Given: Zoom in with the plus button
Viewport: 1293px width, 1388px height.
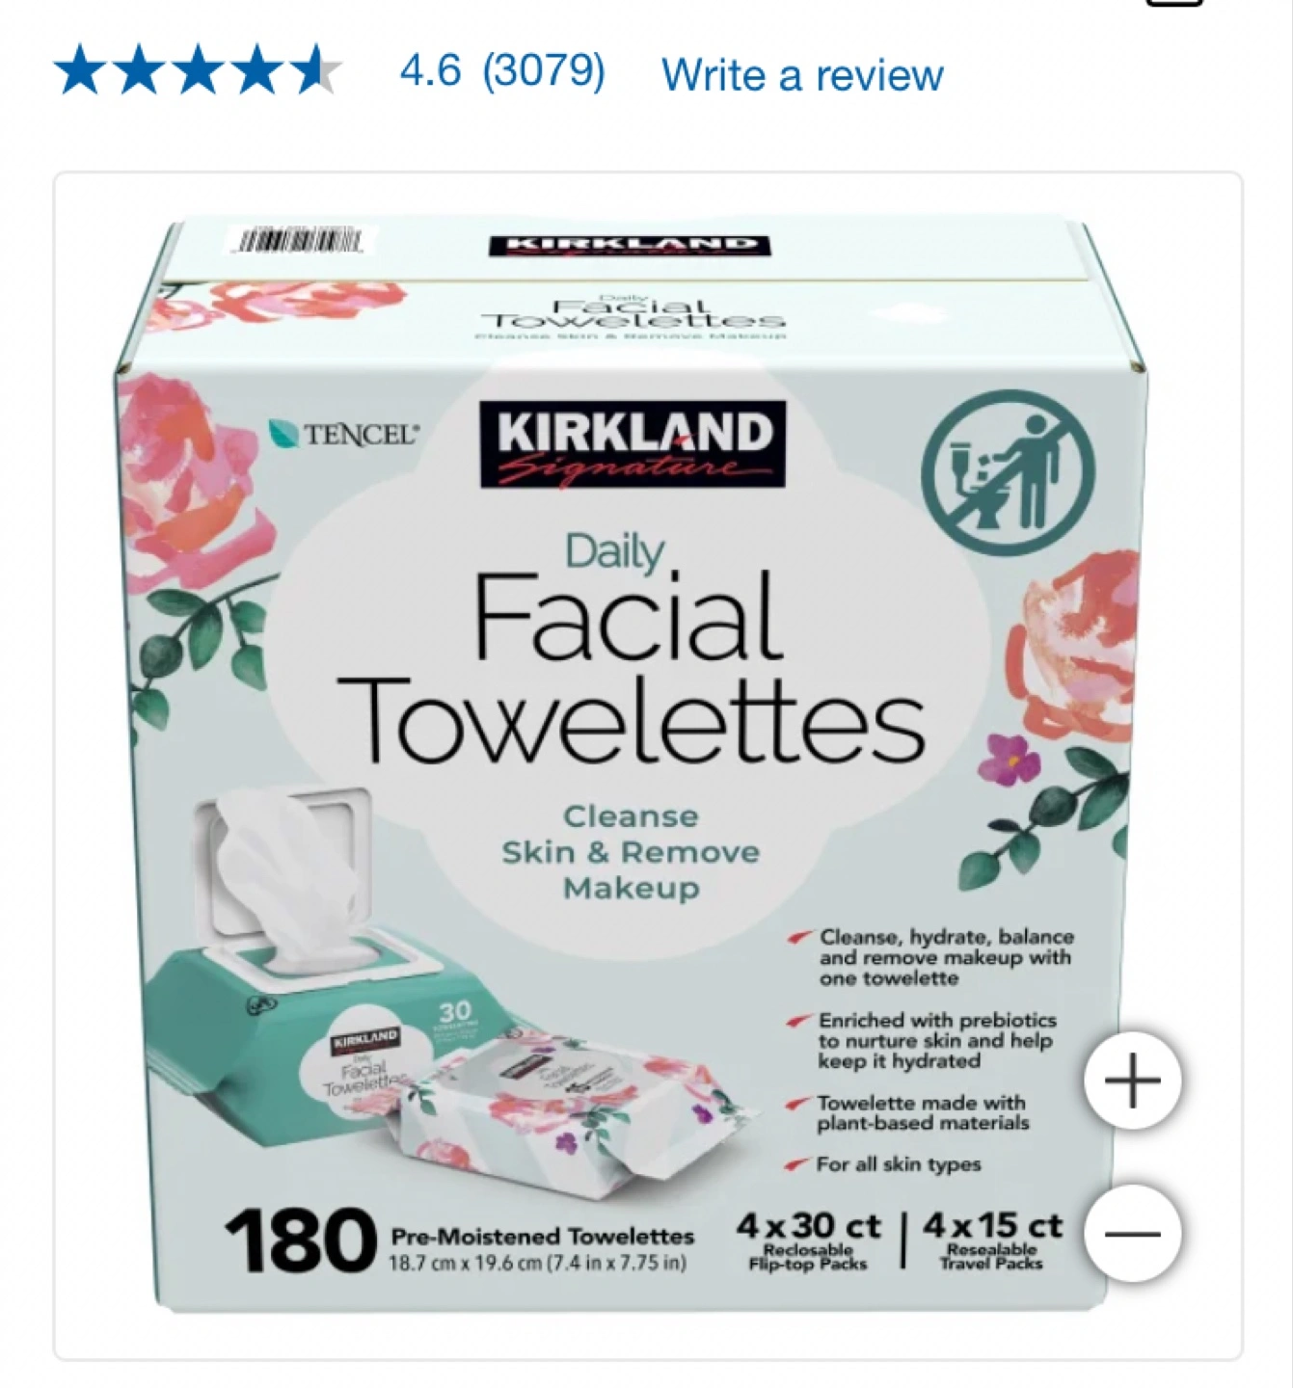Looking at the screenshot, I should tap(1133, 1081).
